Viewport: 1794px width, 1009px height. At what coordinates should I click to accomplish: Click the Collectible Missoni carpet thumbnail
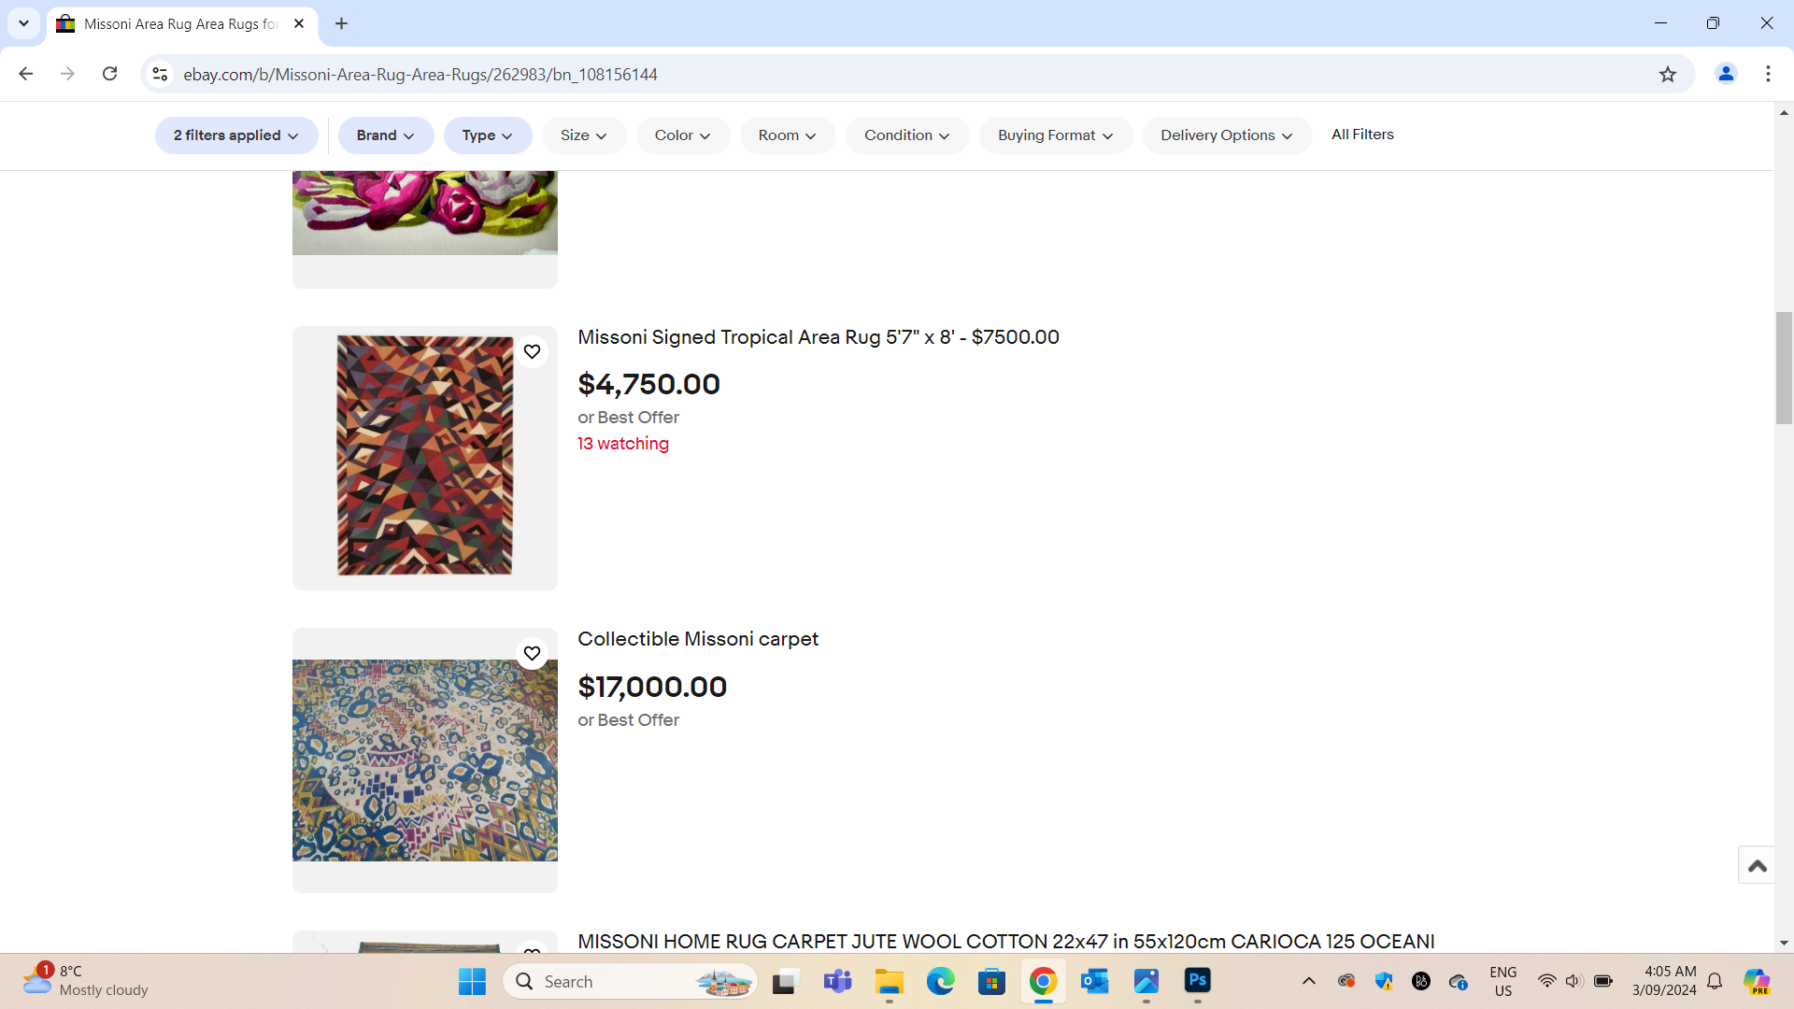pyautogui.click(x=424, y=760)
